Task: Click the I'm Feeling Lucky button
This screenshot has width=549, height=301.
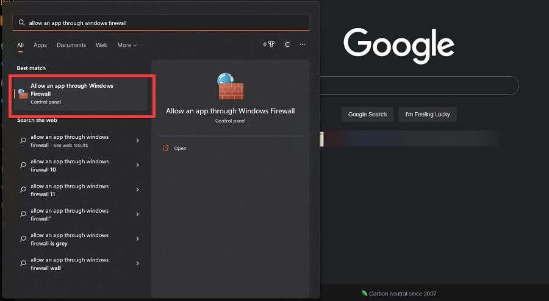Action: 428,115
